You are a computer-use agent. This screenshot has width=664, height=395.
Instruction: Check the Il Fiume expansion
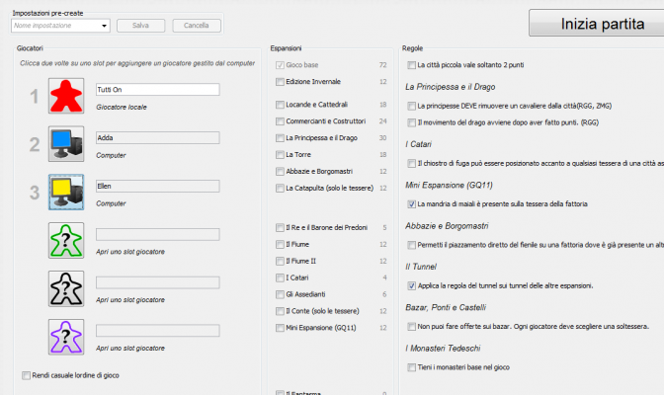point(281,245)
